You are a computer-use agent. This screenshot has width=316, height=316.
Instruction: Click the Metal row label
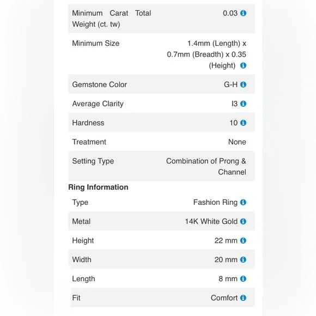(81, 221)
